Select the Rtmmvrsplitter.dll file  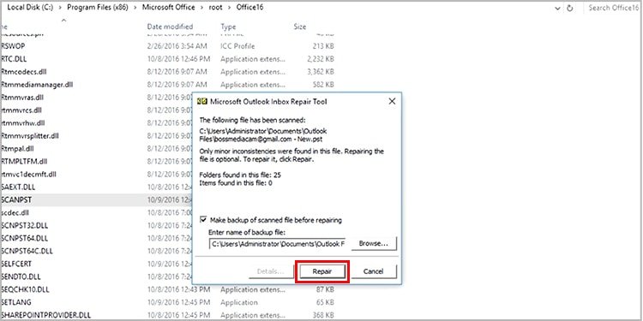(30, 135)
